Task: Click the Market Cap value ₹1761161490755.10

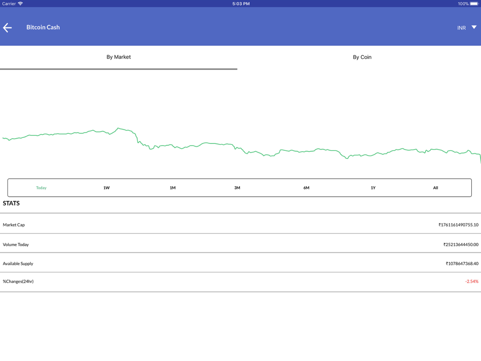Action: 458,225
